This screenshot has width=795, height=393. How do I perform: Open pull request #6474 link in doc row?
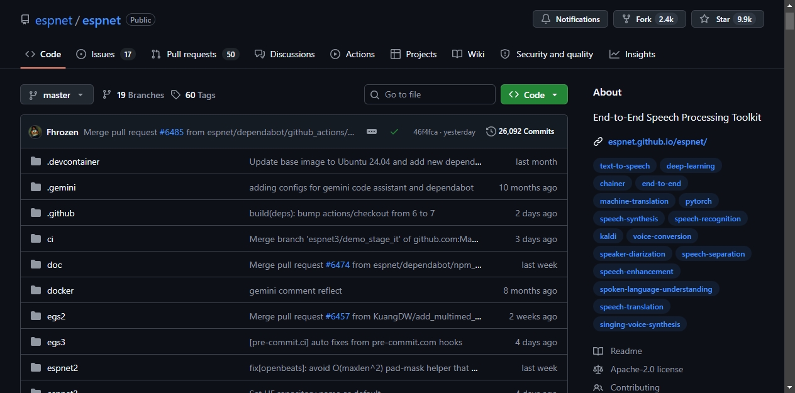[x=338, y=265]
